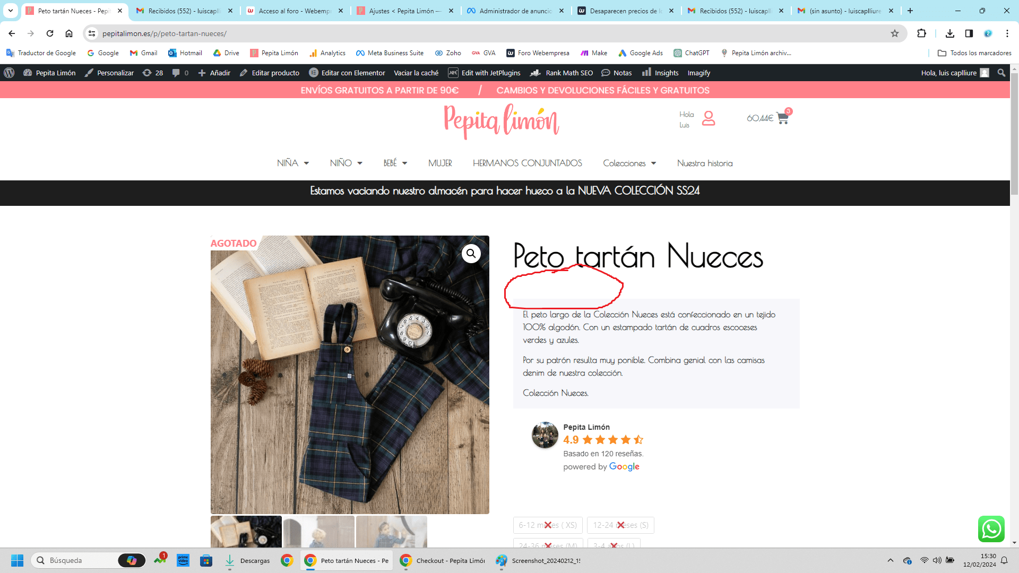Open HERMANOS CONJUNTADOS menu item
1019x573 pixels.
tap(528, 163)
